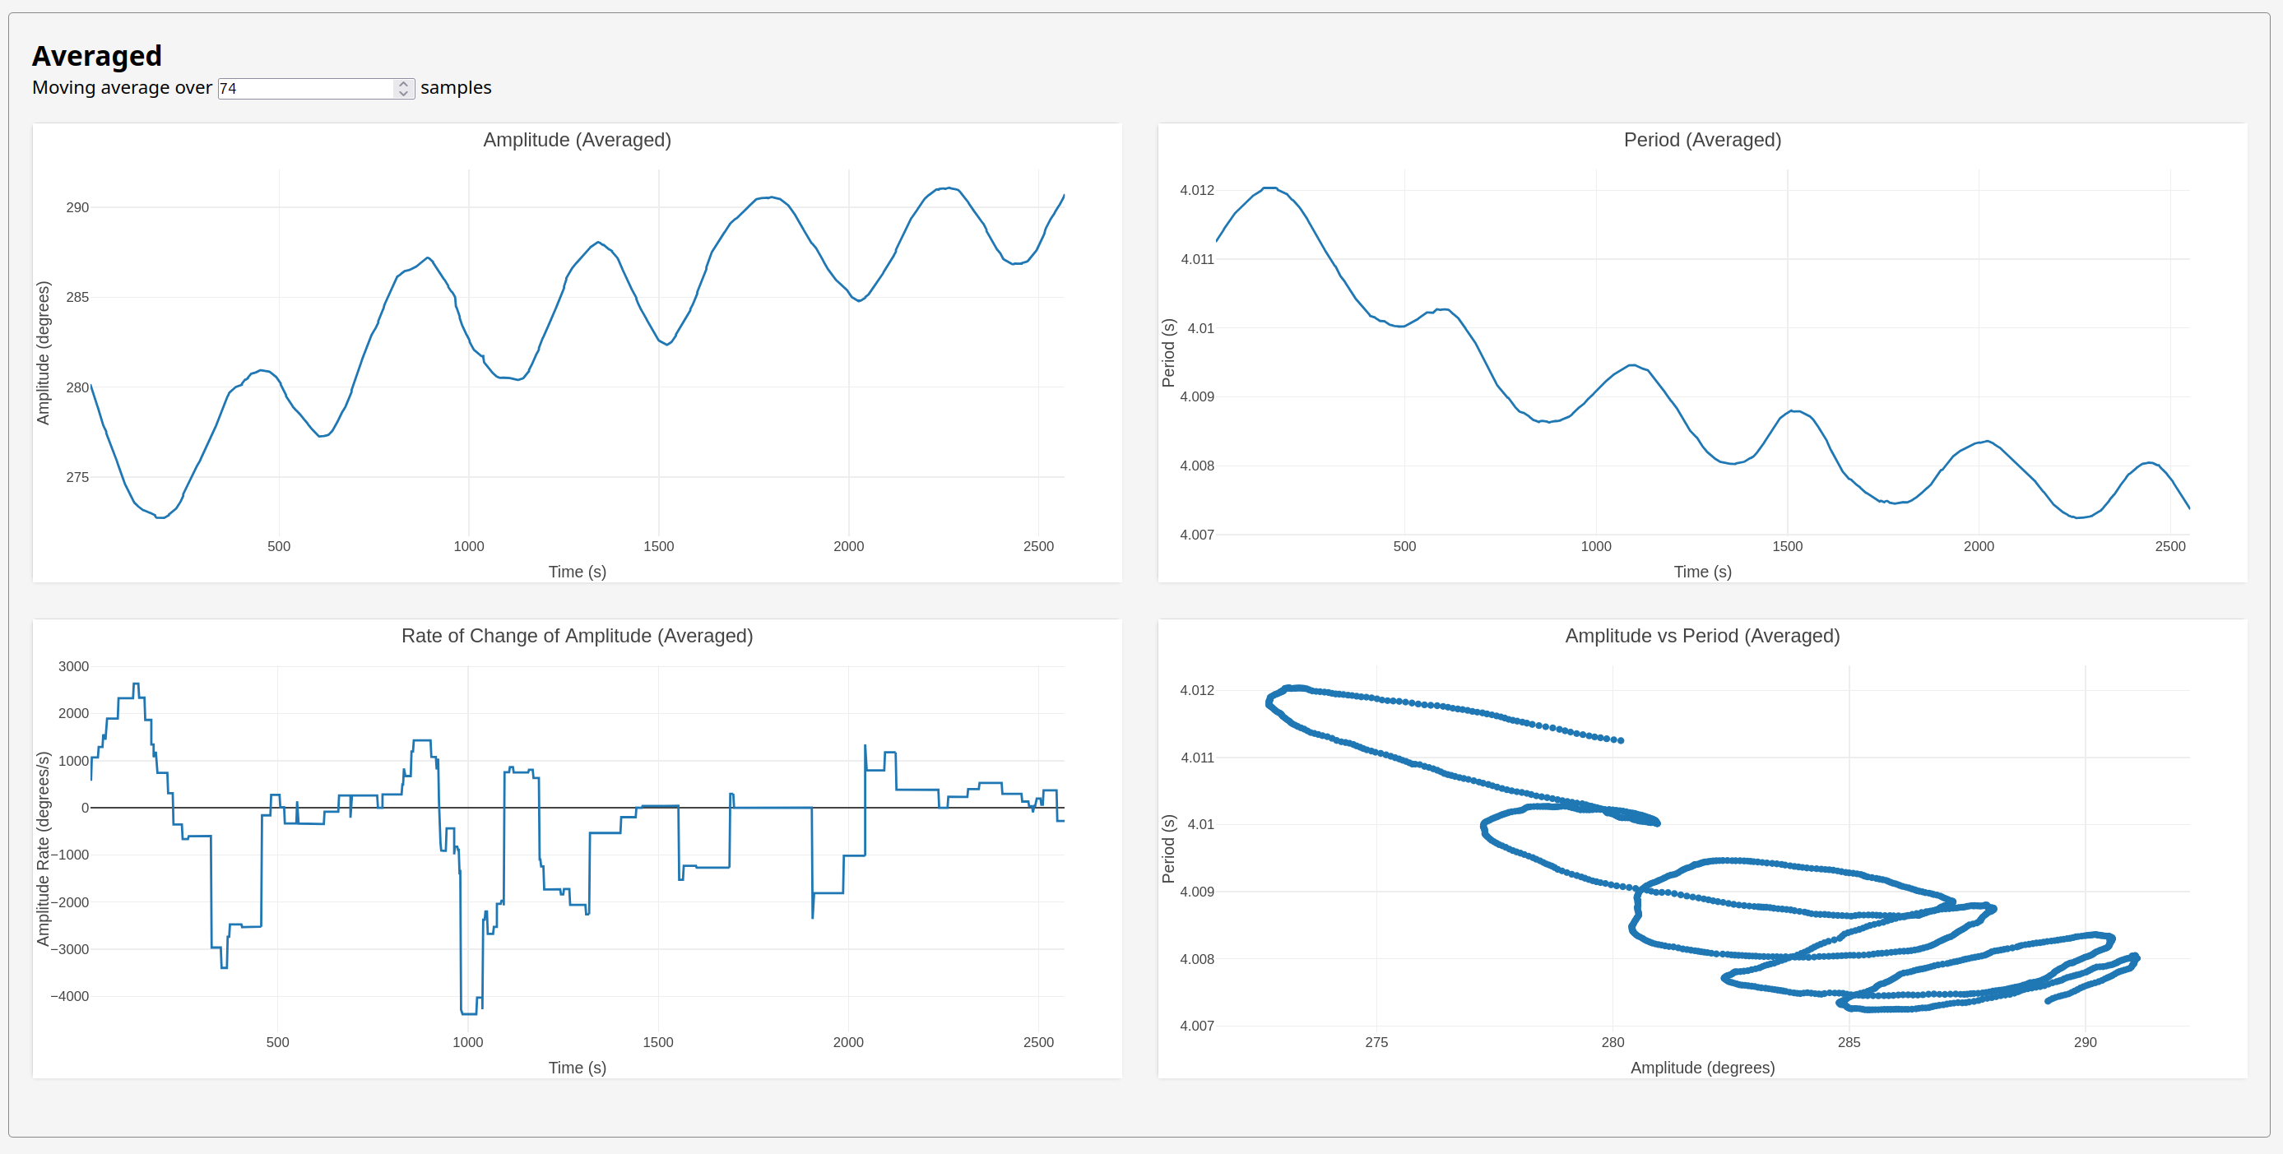Increment the moving average sample count
Image resolution: width=2283 pixels, height=1154 pixels.
(404, 83)
